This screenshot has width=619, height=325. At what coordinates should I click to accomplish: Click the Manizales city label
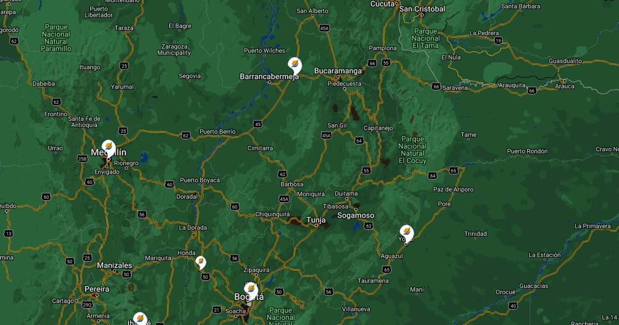[x=115, y=266]
